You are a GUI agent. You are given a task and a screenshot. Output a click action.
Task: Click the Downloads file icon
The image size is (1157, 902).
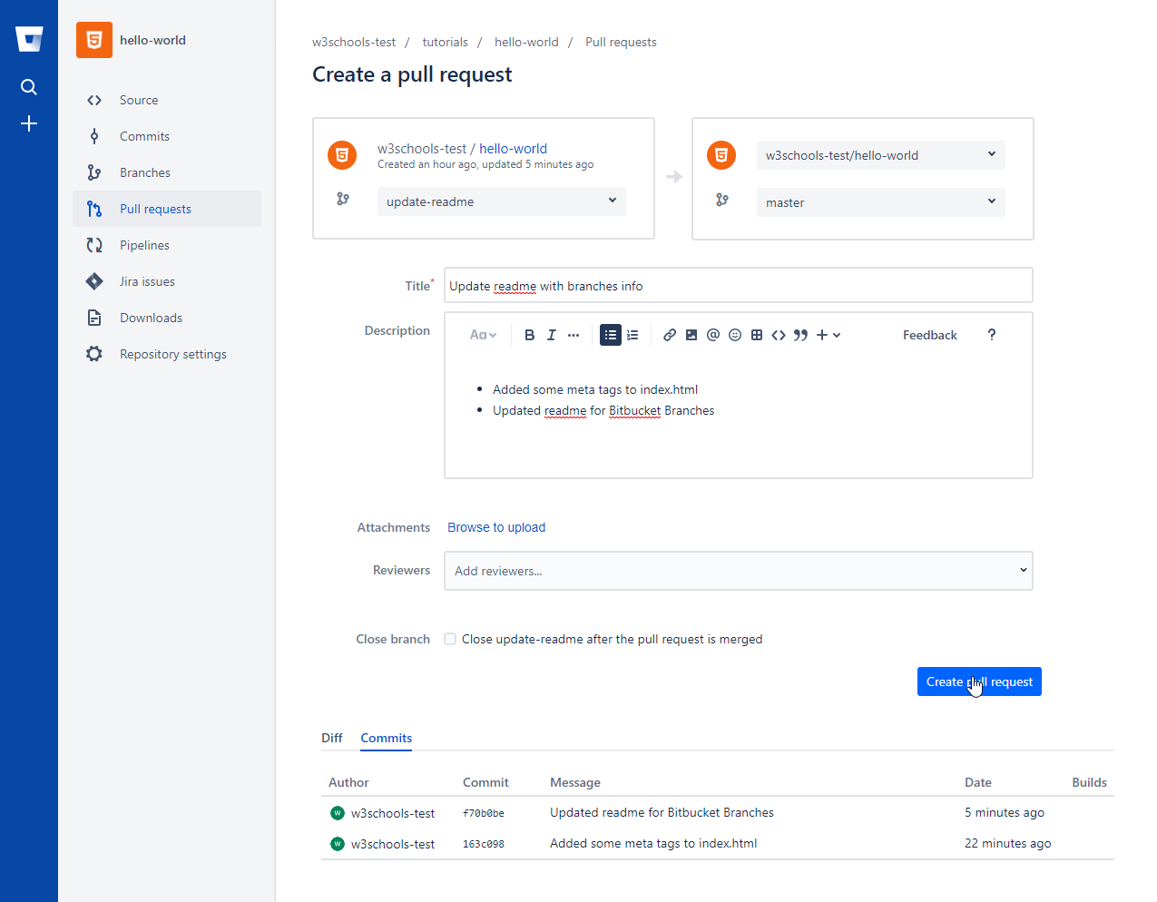click(x=94, y=318)
